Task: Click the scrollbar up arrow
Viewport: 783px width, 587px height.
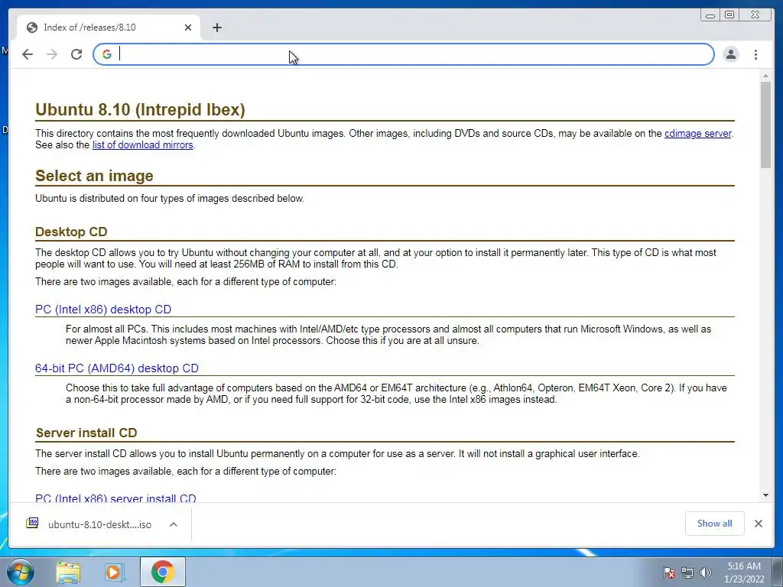Action: (765, 76)
